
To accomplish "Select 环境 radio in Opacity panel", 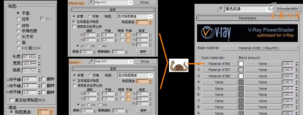I will point(90,75).
